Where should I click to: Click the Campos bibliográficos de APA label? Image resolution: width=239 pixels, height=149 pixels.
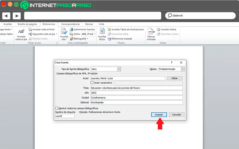[x=77, y=73]
